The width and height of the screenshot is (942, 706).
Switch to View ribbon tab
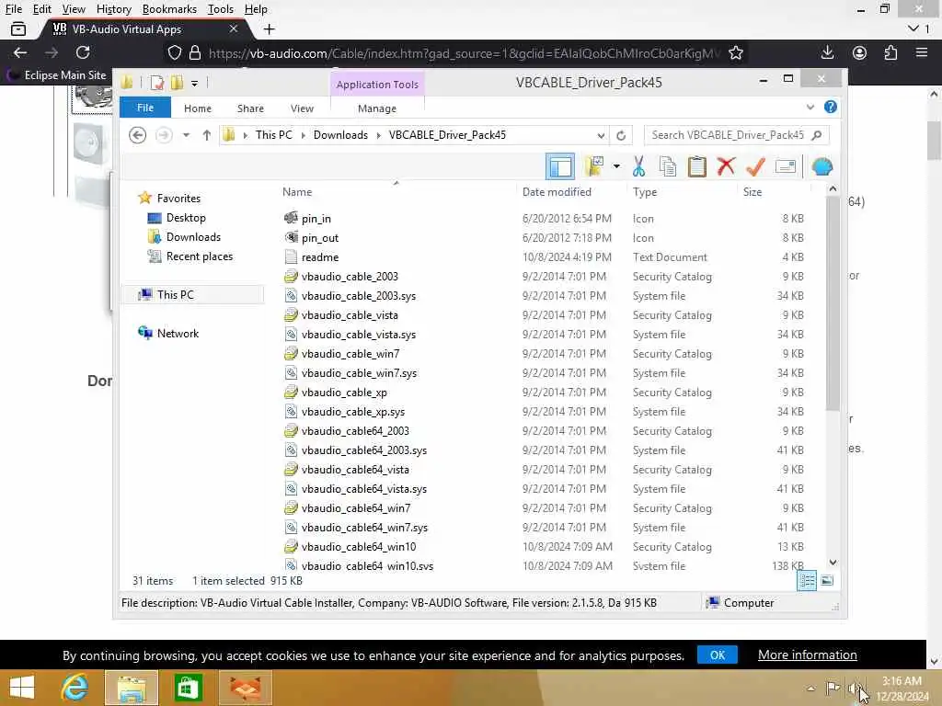tap(302, 108)
